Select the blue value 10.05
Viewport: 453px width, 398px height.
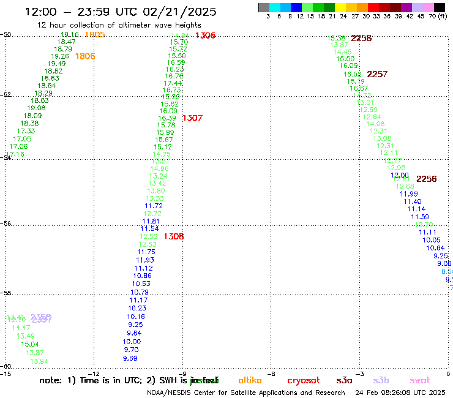coord(432,240)
